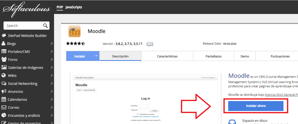Image resolution: width=298 pixels, height=124 pixels.
Task: Click the Calendarios calendar icon
Action: point(4,99)
